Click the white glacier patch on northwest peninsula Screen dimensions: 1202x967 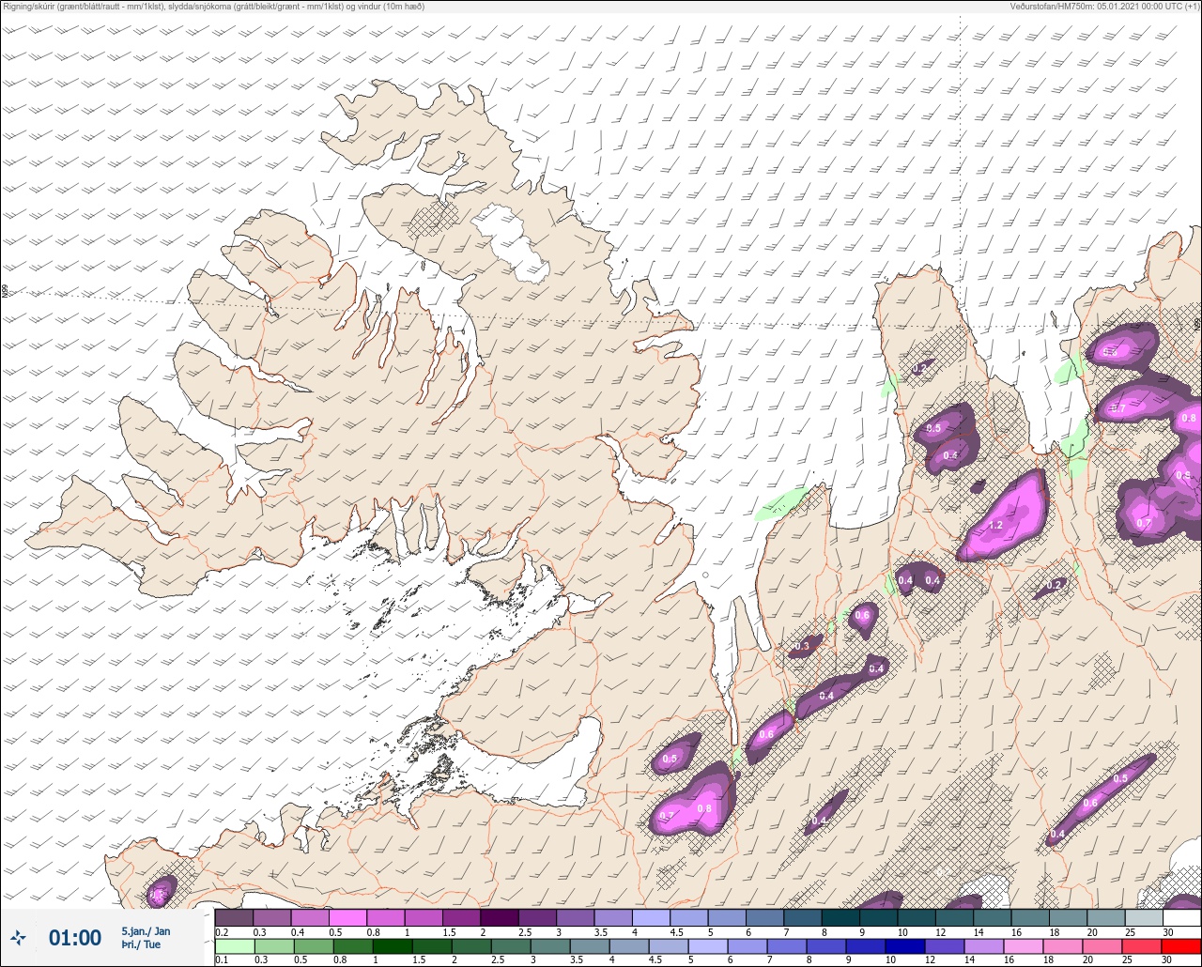tap(510, 243)
